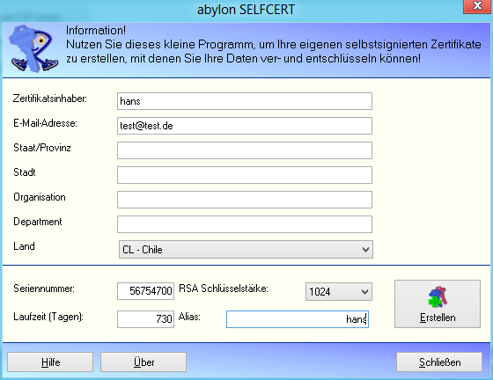Click the Staat/Provinz label

tap(42, 148)
